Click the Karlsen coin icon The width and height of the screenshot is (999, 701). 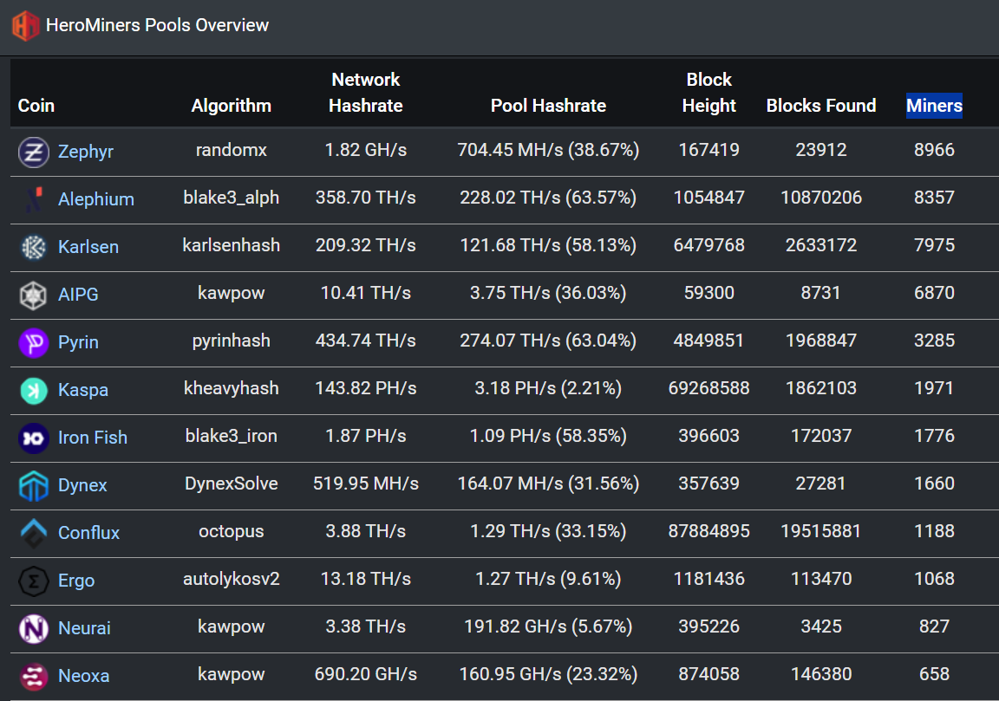tap(34, 247)
